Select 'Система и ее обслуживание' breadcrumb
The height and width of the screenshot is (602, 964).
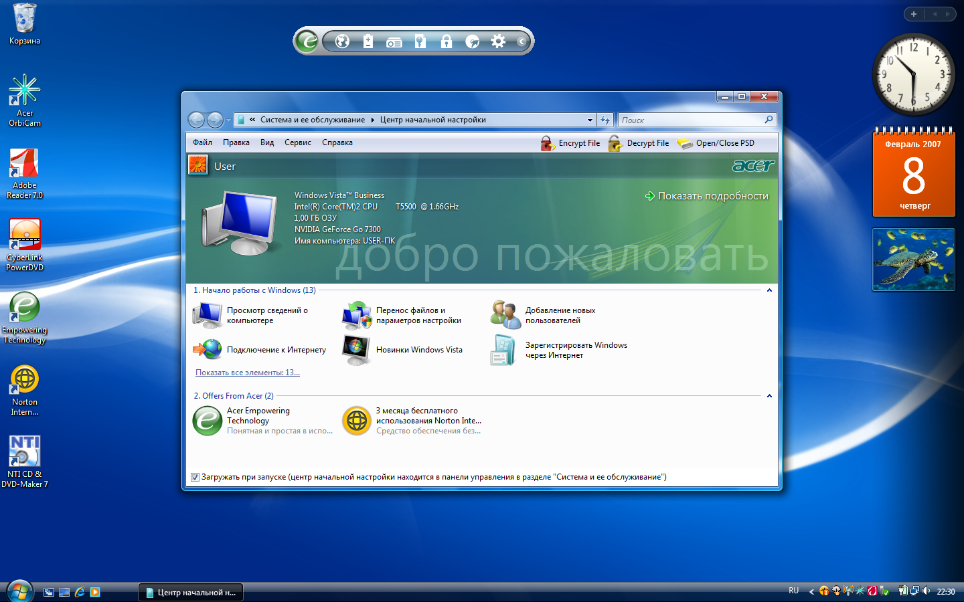pos(313,120)
